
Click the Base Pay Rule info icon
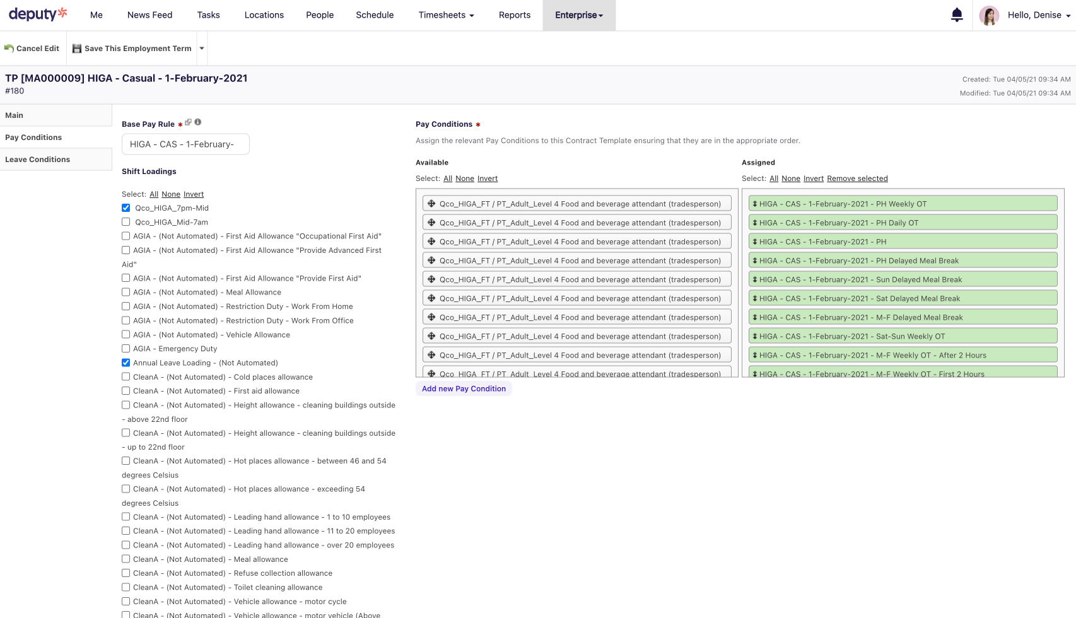click(198, 122)
